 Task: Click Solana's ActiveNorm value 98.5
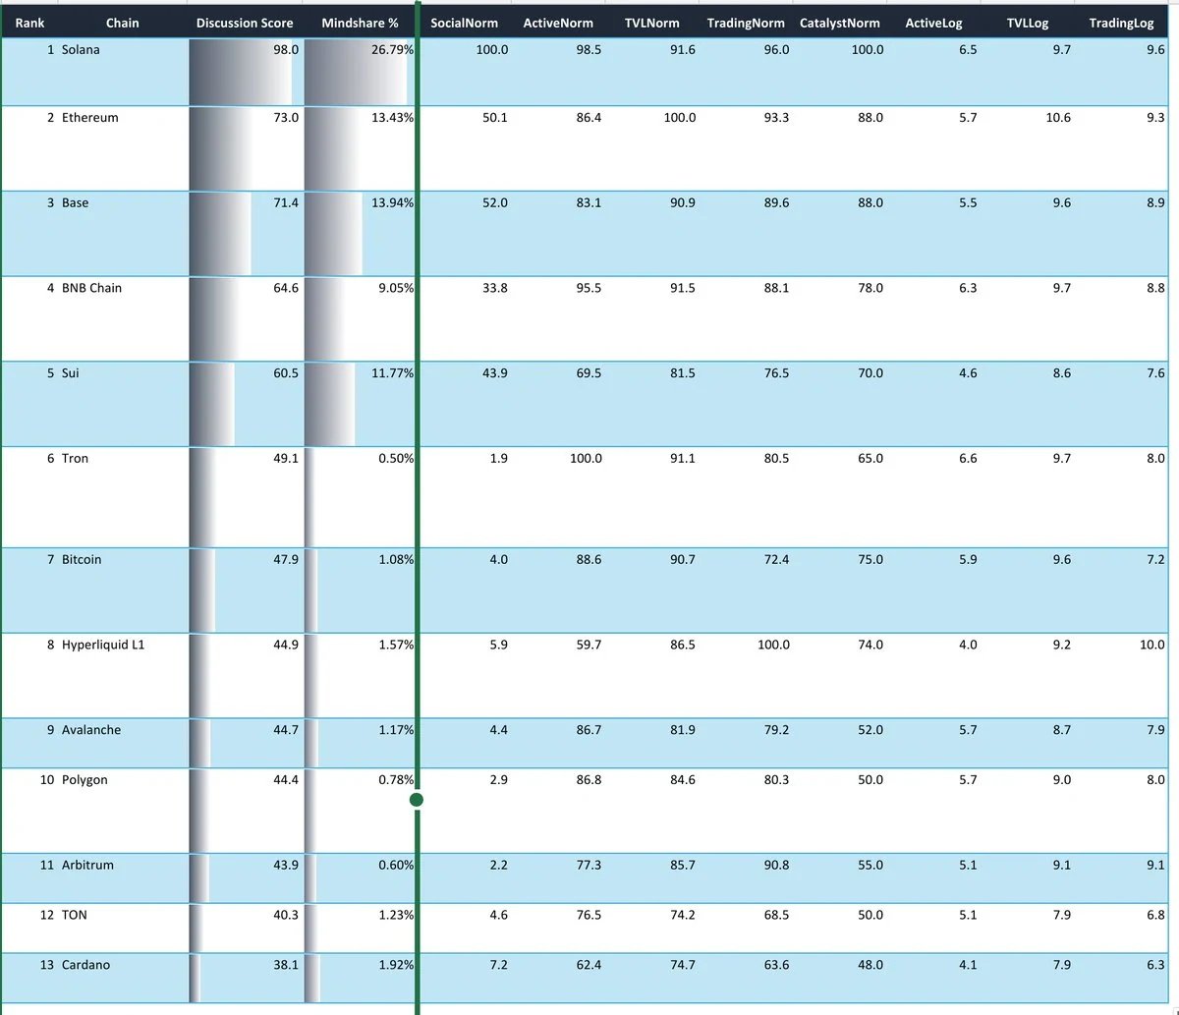(589, 49)
